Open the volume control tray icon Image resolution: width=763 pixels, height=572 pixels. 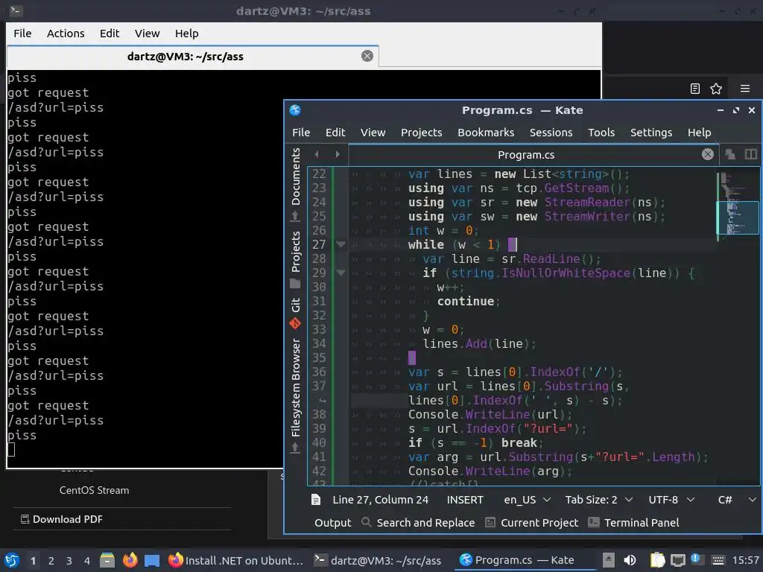click(x=630, y=560)
